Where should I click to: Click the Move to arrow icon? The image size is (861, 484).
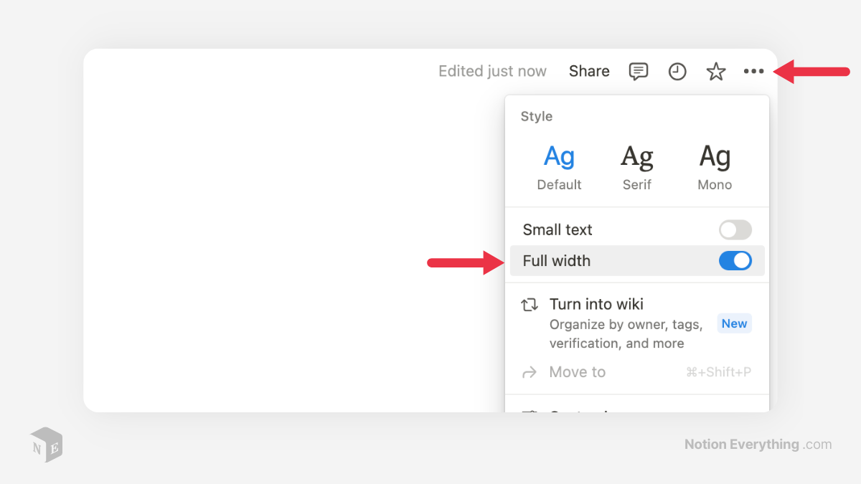click(x=530, y=372)
